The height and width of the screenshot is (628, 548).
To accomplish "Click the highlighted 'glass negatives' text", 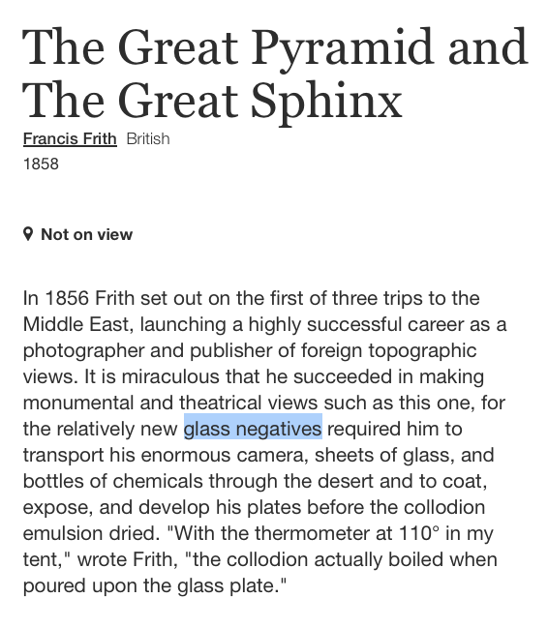I will [253, 429].
